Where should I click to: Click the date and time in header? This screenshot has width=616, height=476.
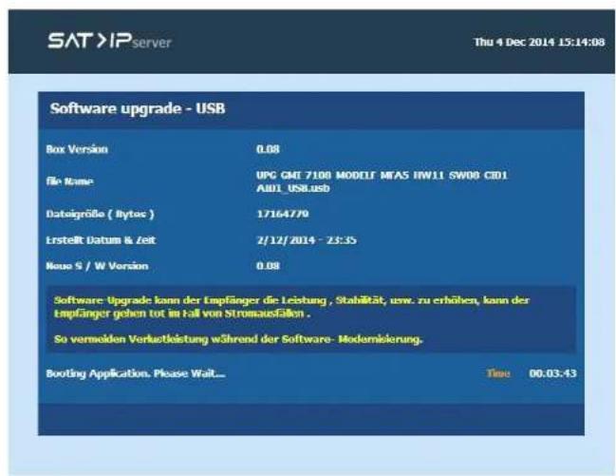click(539, 42)
